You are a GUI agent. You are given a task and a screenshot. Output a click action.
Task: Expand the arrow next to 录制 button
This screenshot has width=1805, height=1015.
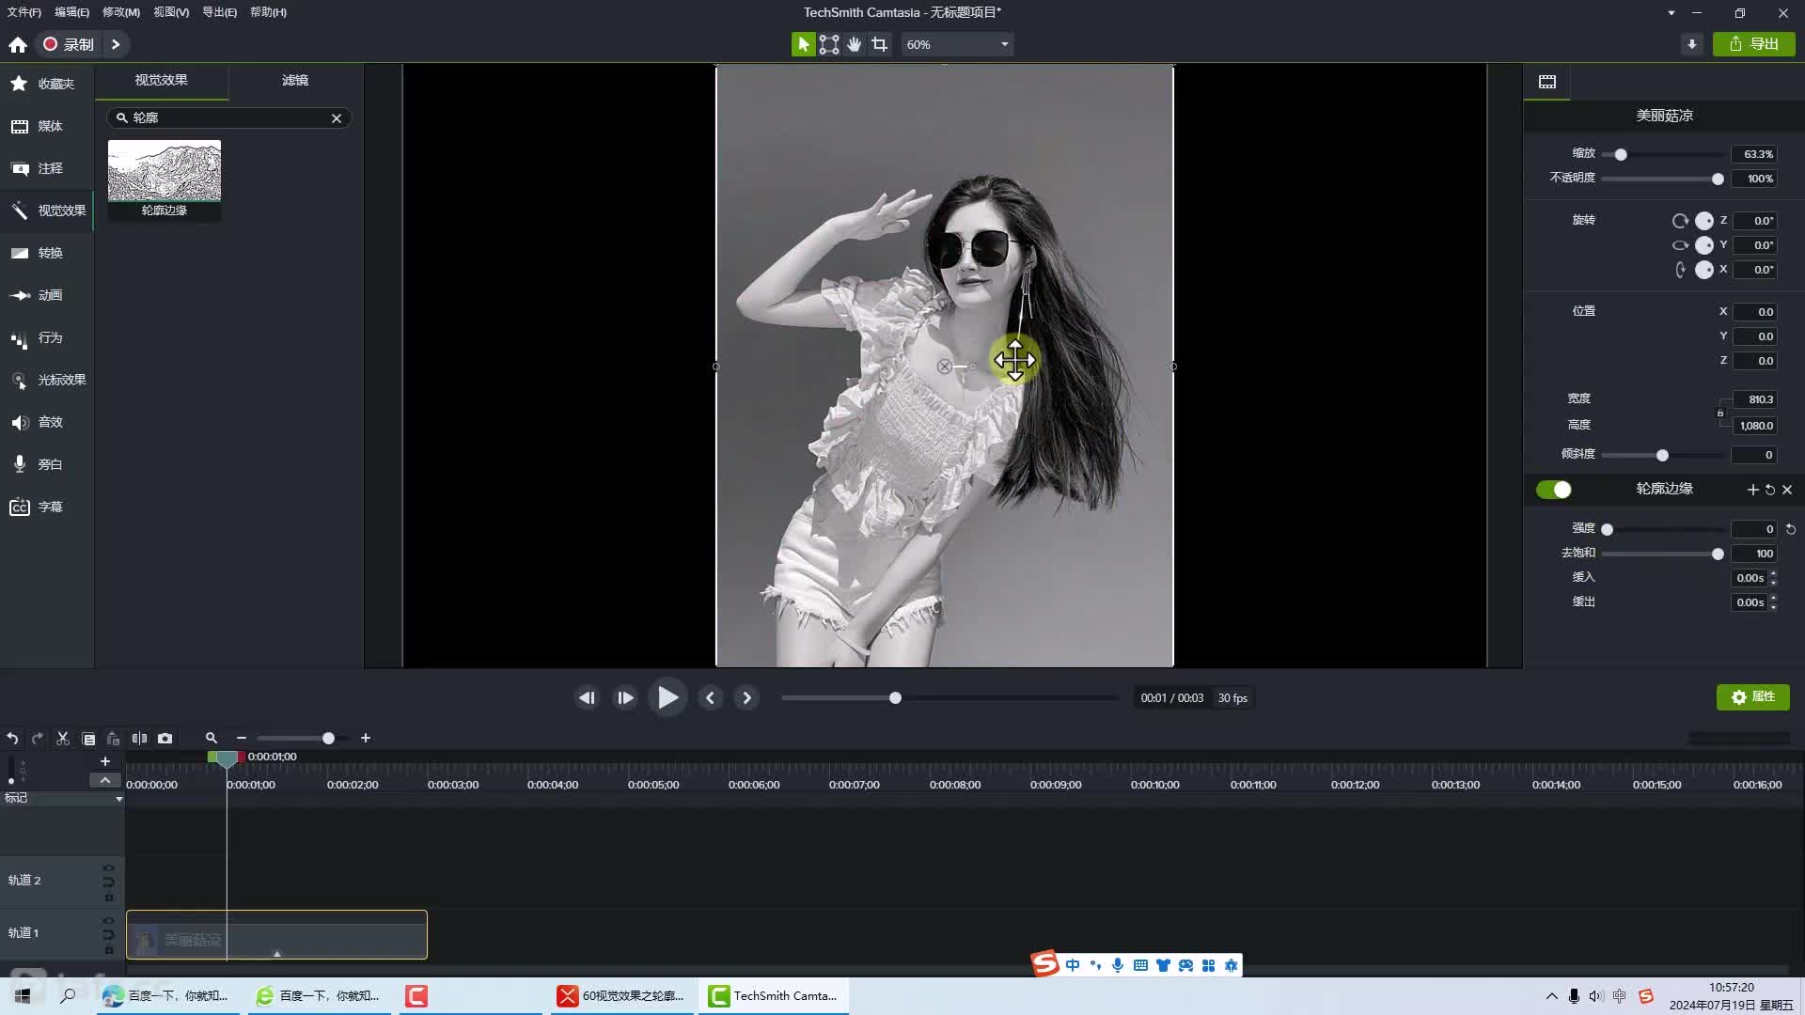116,44
